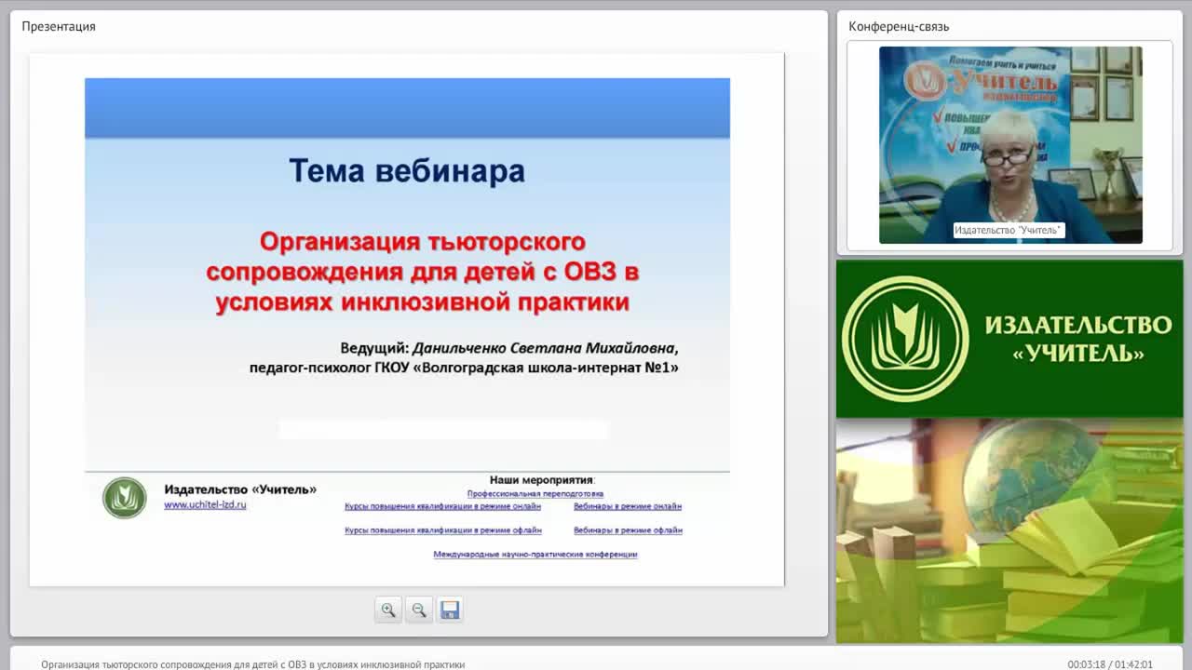Click the Конференц-связь panel title
The height and width of the screenshot is (670, 1192).
tap(899, 26)
